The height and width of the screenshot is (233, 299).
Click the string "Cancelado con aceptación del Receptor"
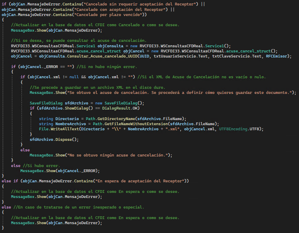click(x=119, y=10)
